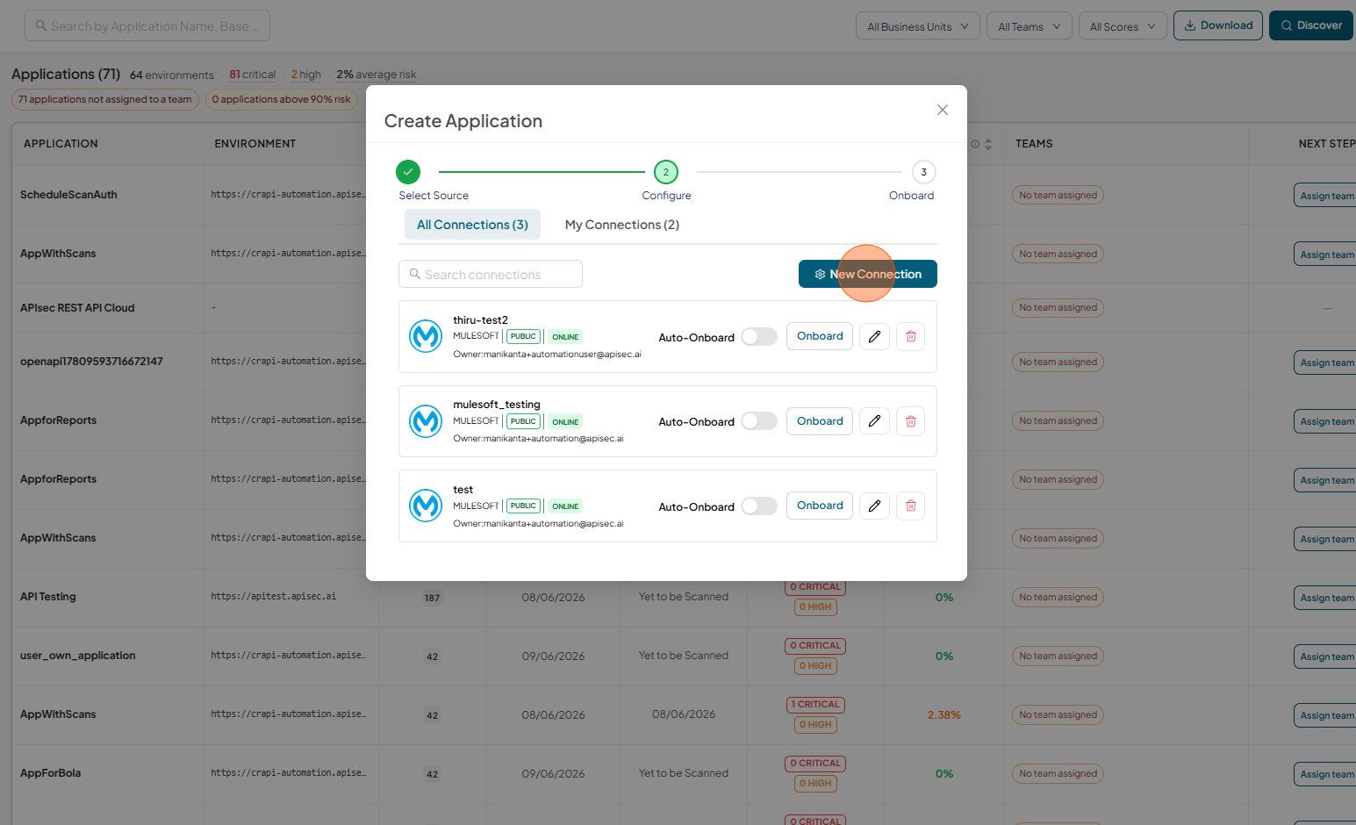
Task: Open the All Scores dropdown
Action: 1123,26
